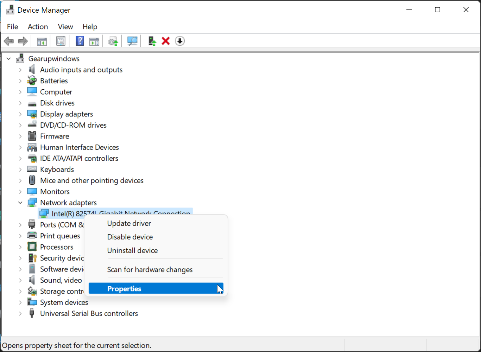Viewport: 481px width, 352px height.
Task: Click the Batteries category icon
Action: (32, 81)
